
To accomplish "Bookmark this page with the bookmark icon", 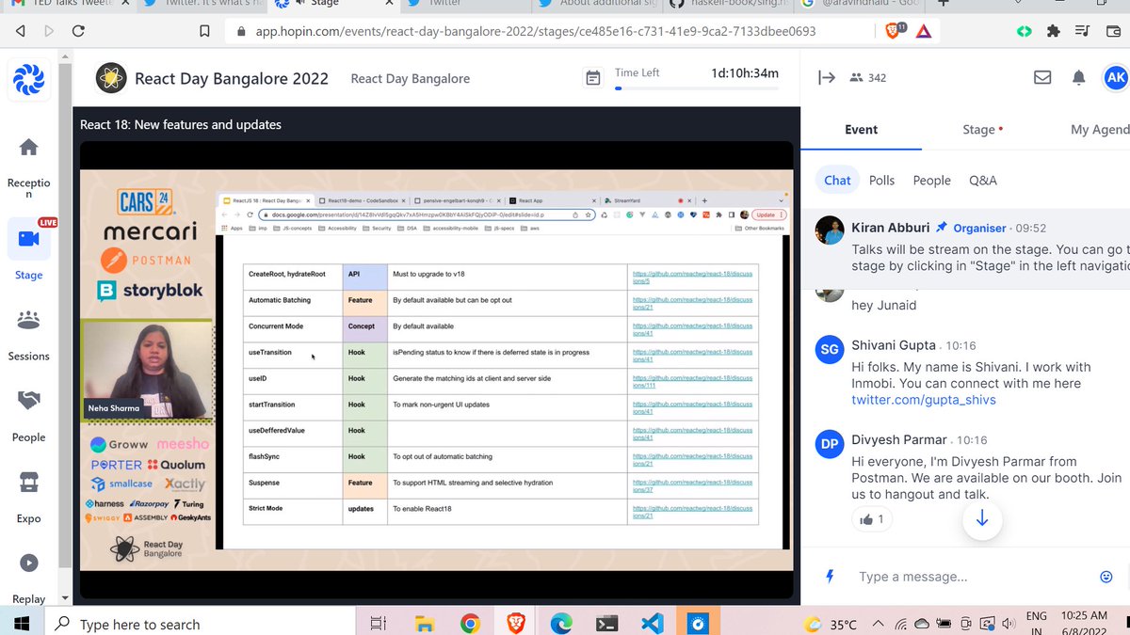I will (x=204, y=31).
